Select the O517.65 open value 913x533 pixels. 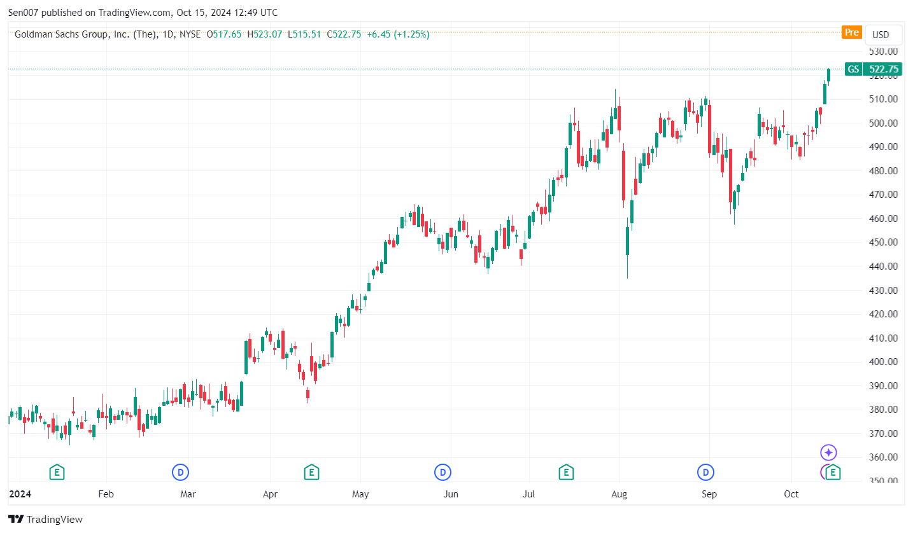click(x=224, y=34)
